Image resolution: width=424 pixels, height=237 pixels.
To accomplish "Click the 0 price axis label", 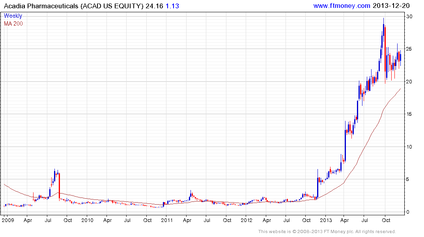I will click(408, 212).
